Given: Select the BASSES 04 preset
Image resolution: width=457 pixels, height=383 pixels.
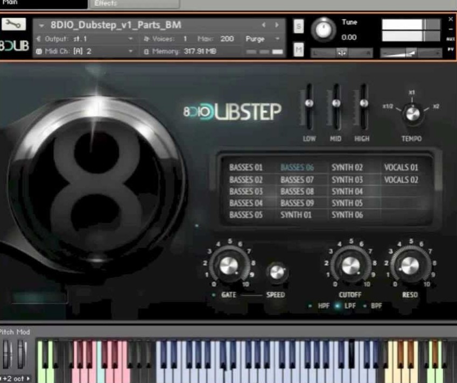Looking at the screenshot, I should coord(246,203).
